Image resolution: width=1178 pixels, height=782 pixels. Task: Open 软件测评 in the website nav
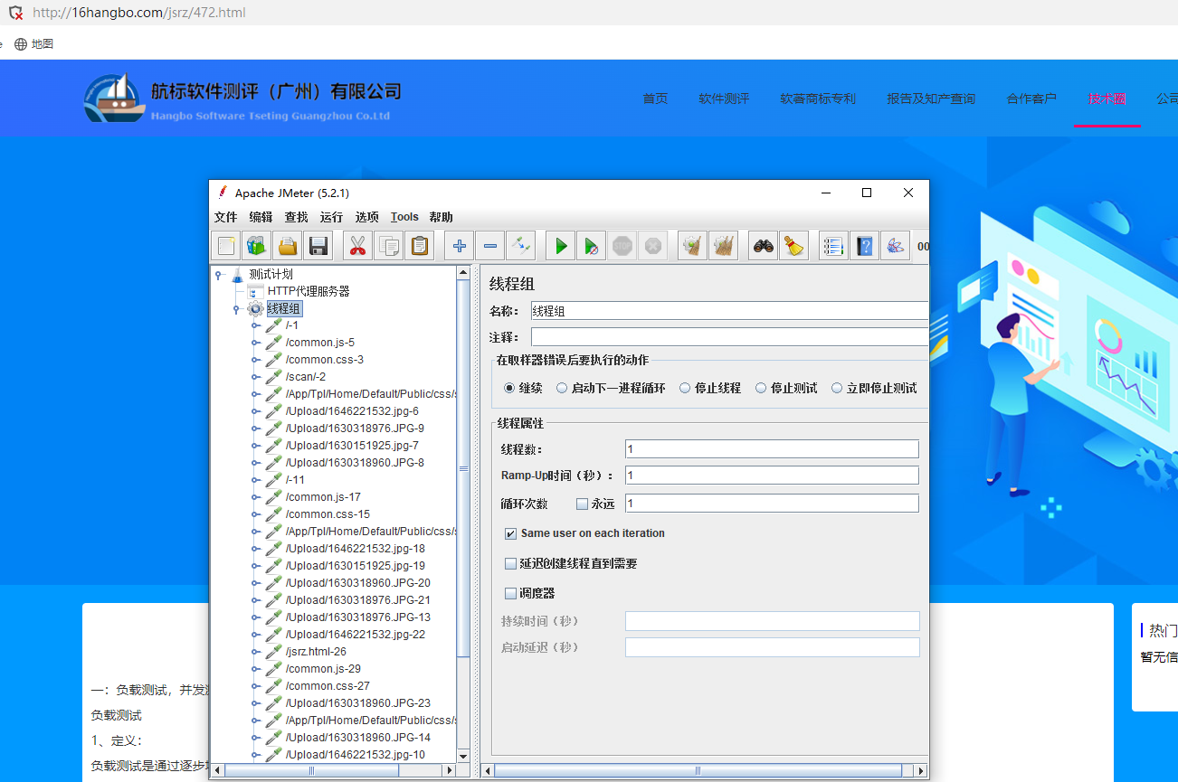click(724, 99)
